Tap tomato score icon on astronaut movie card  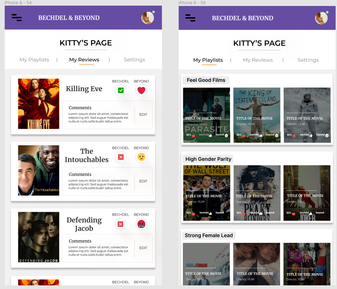tap(294, 136)
